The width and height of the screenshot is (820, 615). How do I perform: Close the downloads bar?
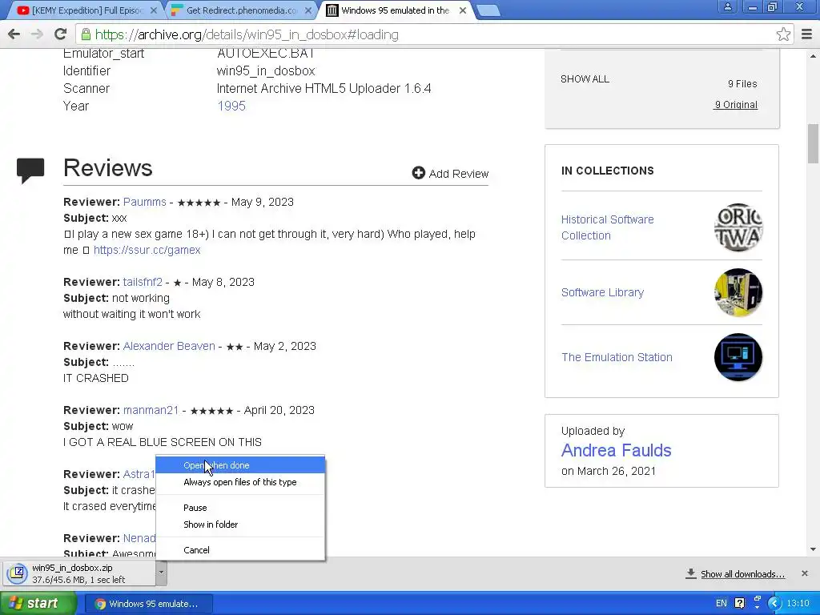point(805,573)
